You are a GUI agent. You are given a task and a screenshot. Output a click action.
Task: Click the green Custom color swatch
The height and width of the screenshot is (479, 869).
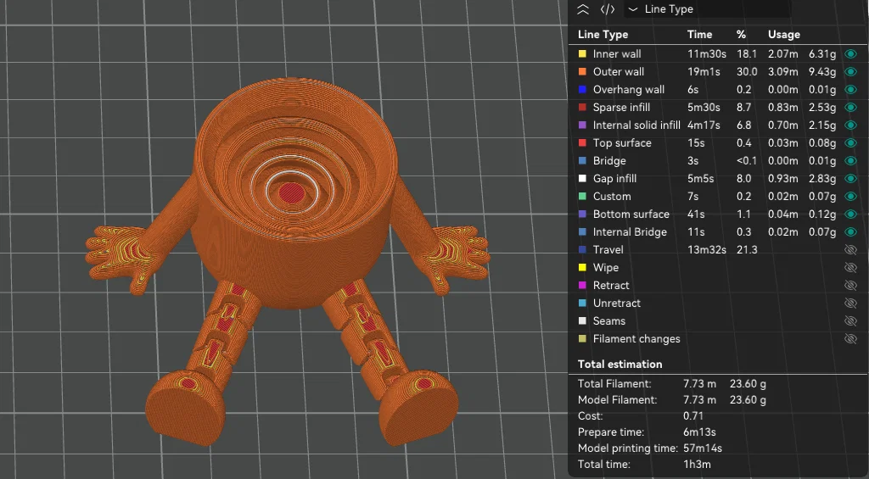pyautogui.click(x=582, y=196)
